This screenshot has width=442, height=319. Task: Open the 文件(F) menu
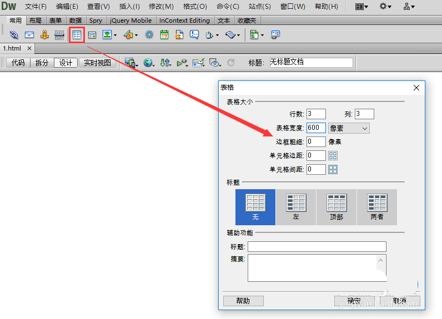[36, 7]
